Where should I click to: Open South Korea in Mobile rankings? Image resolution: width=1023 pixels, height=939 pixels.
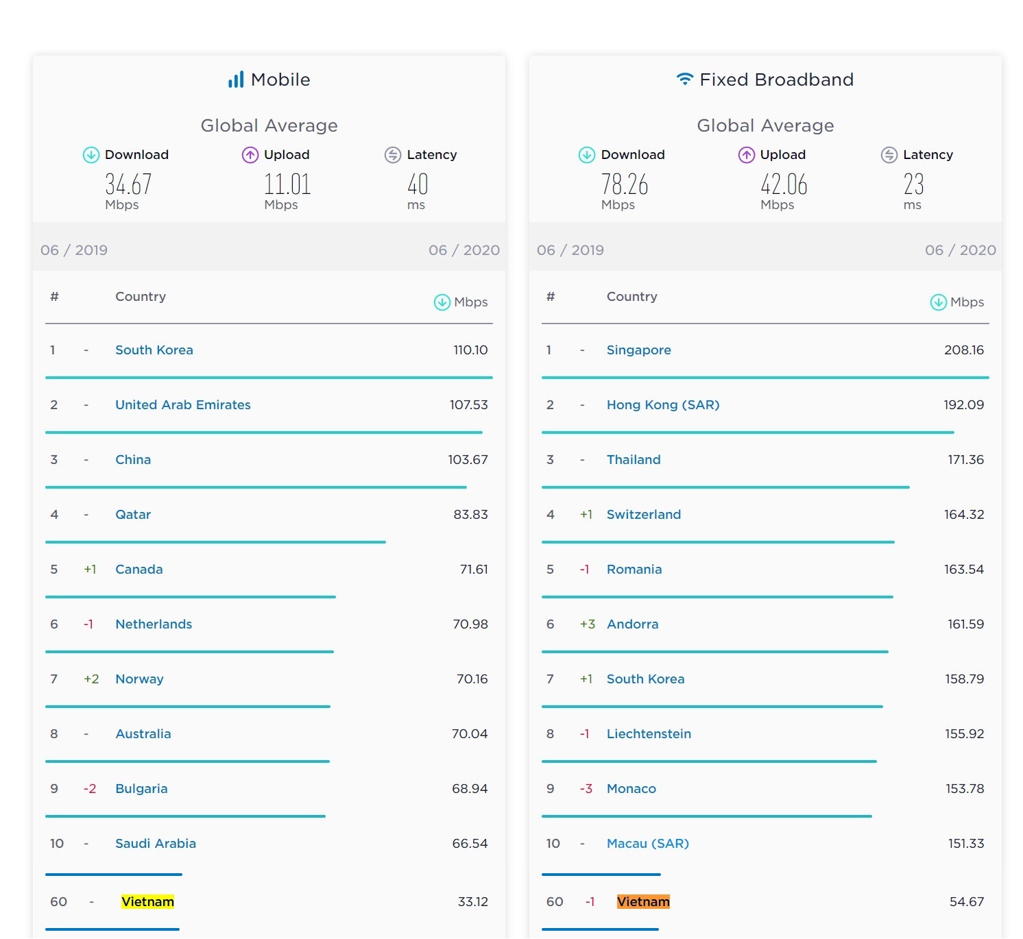click(x=154, y=350)
